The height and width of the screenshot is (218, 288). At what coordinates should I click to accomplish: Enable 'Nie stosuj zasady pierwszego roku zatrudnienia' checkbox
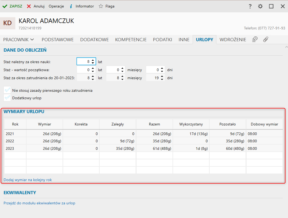coord(7,90)
